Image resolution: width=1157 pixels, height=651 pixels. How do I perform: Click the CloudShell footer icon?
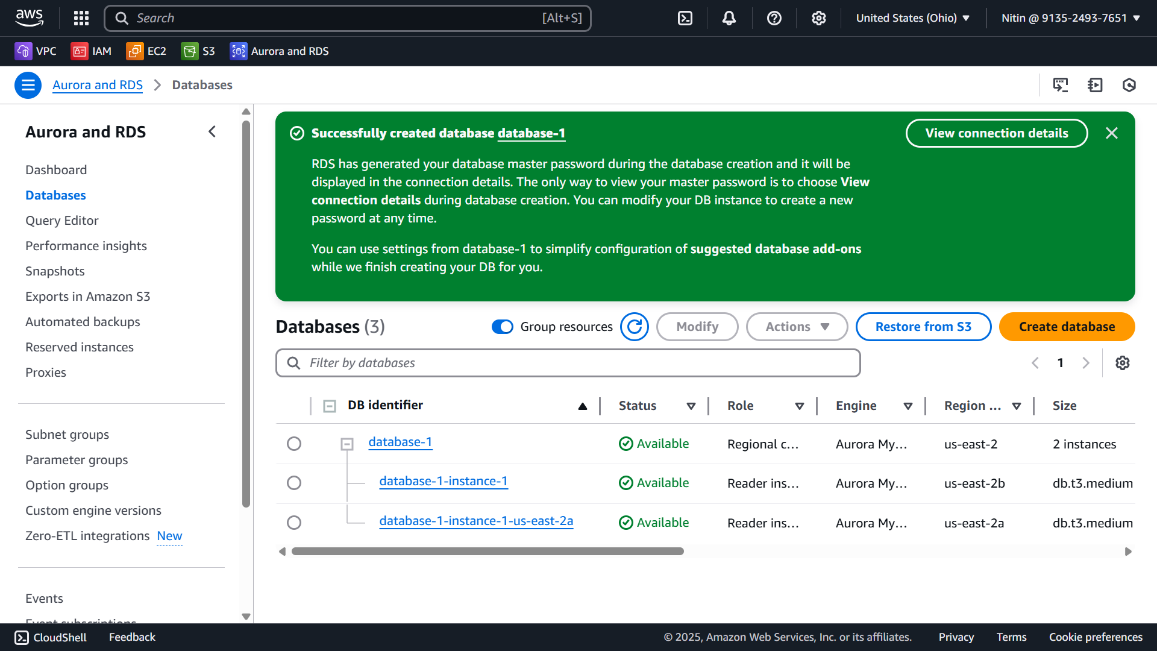pyautogui.click(x=22, y=638)
